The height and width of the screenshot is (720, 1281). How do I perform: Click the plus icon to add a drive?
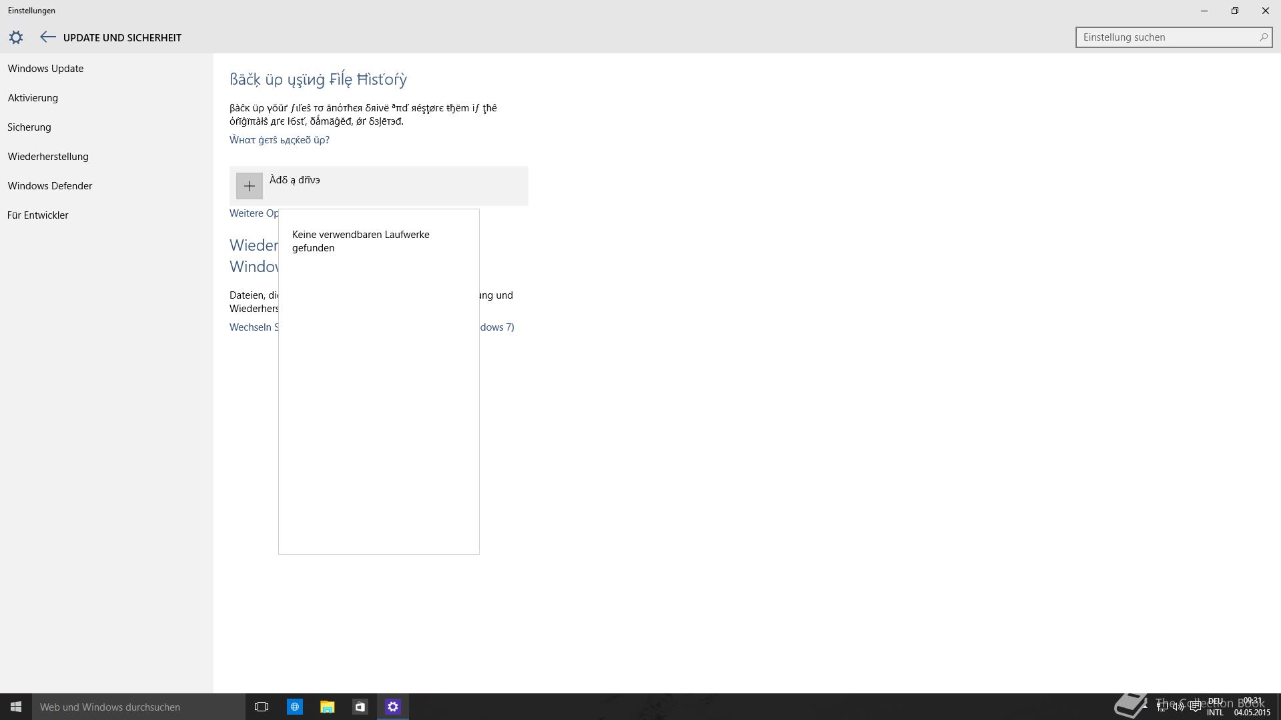(249, 186)
